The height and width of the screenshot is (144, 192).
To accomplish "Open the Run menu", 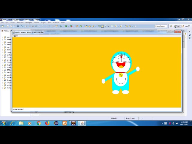I will pos(49,22).
